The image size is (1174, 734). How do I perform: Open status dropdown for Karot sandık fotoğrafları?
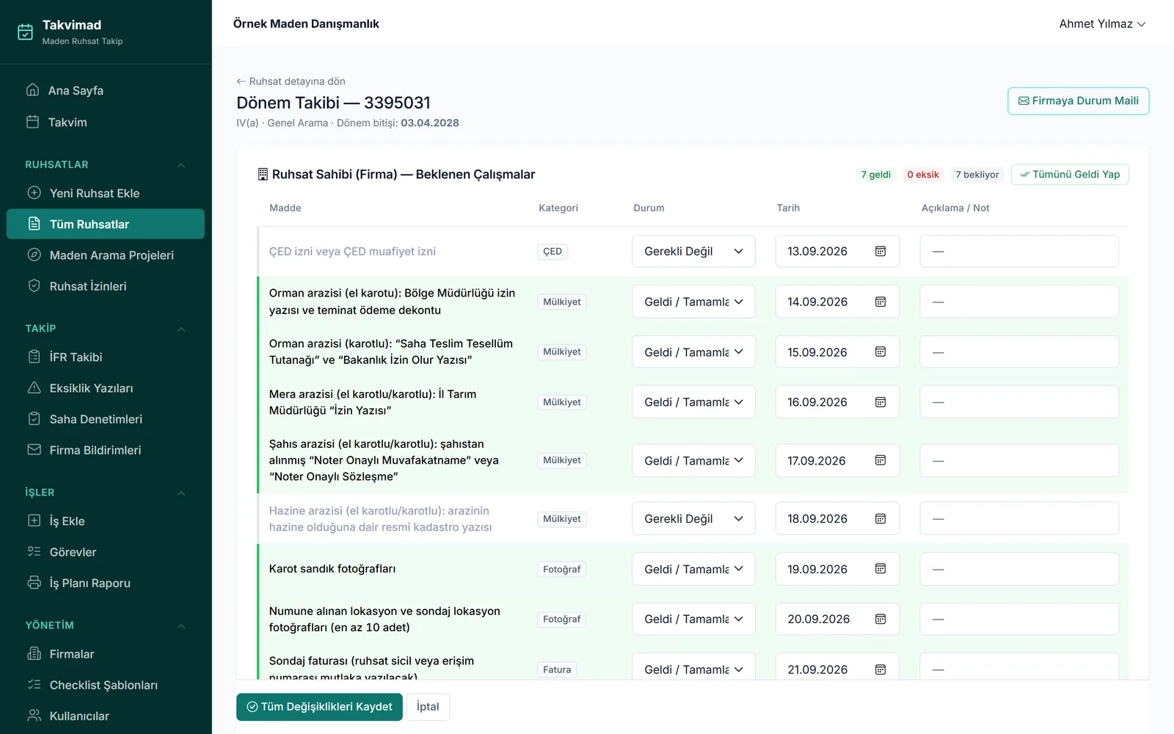pos(693,569)
